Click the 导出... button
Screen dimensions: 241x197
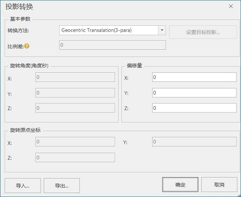(x=62, y=185)
